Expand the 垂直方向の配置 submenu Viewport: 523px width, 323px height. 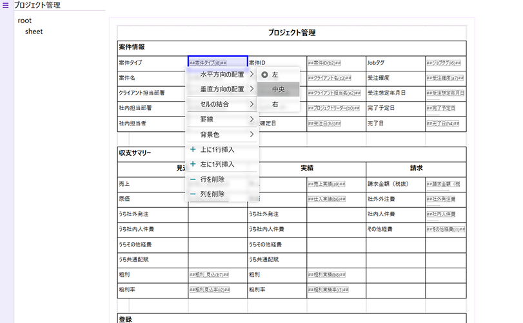pyautogui.click(x=222, y=89)
